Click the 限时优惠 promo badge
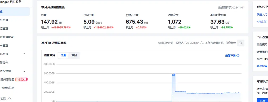Viewport: 268px width, 102px height. (21, 79)
